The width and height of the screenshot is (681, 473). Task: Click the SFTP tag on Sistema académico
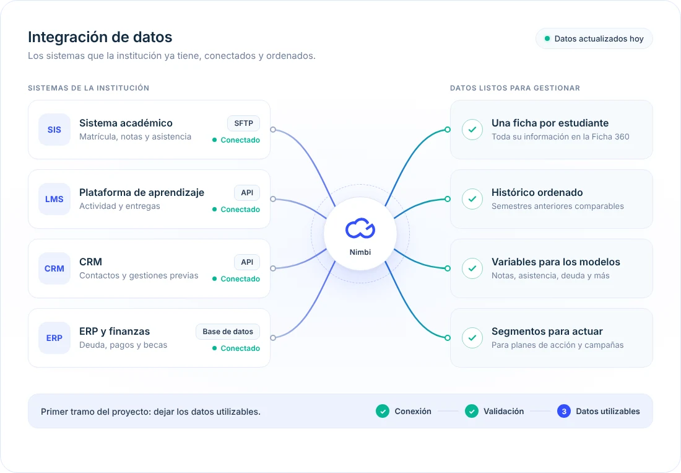tap(244, 123)
